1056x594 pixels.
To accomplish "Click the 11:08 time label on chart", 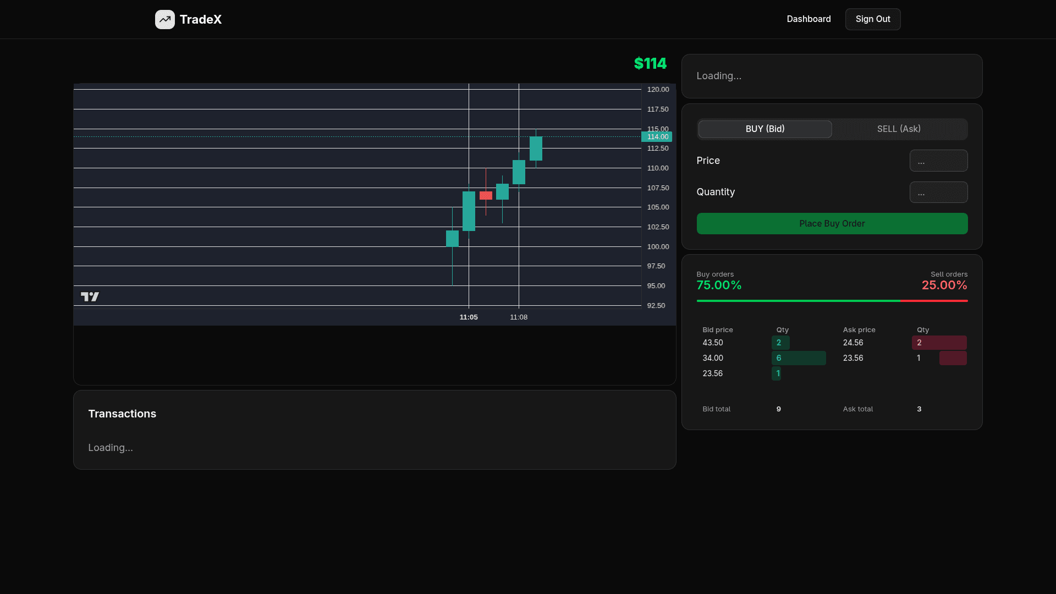I will (519, 317).
